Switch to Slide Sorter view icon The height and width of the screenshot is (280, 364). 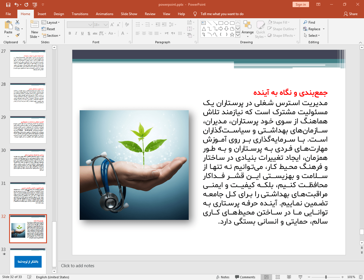pyautogui.click(x=277, y=277)
